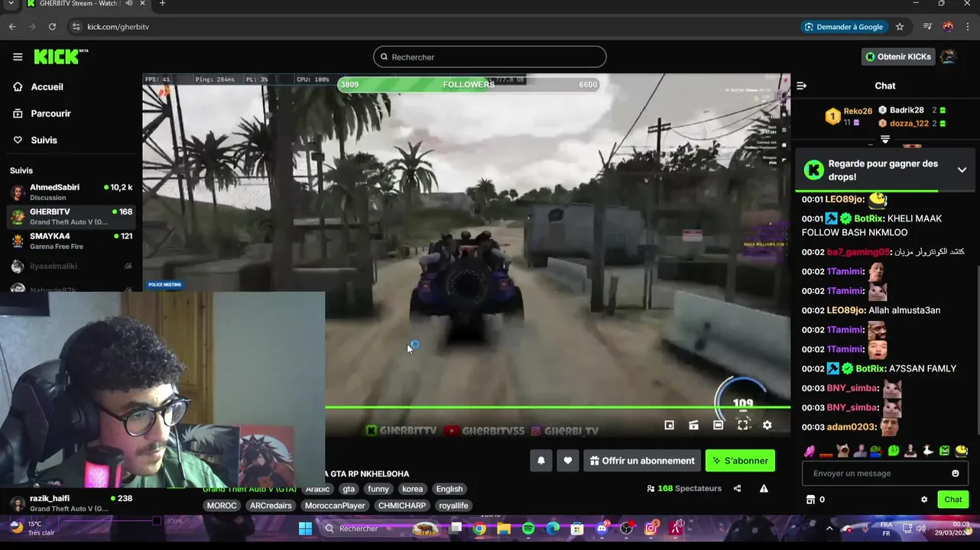Bookmark page with star icon
The width and height of the screenshot is (980, 550).
(900, 27)
